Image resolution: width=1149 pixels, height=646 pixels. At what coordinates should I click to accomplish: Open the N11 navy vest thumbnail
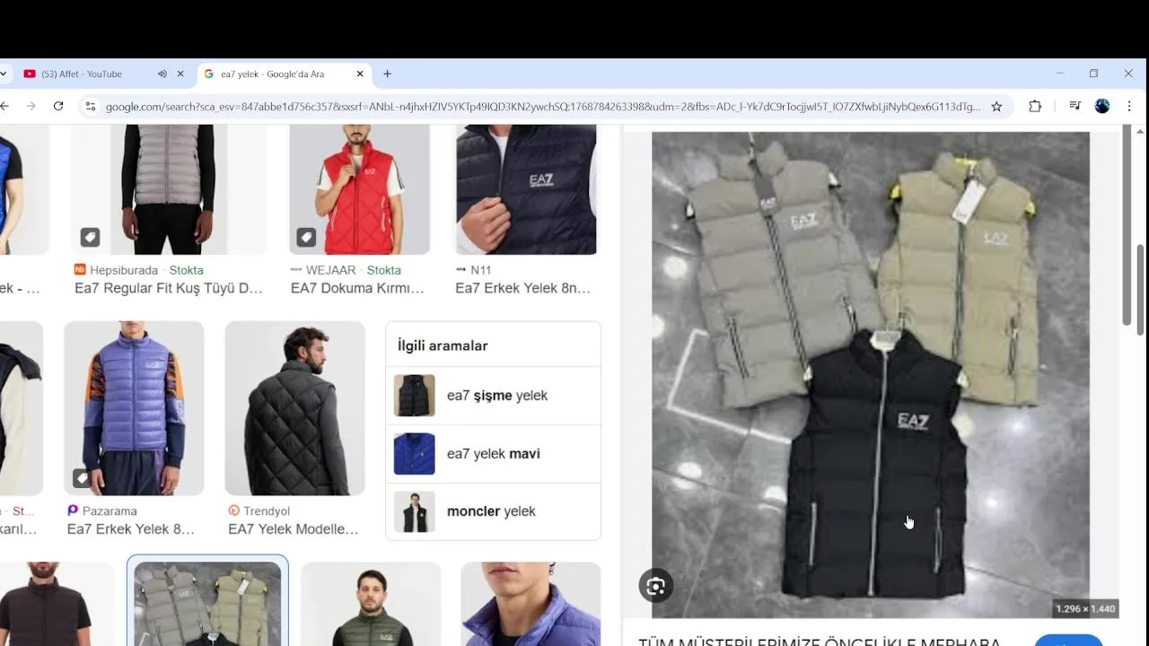click(x=526, y=189)
